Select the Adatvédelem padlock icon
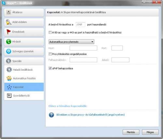This screenshot has width=163, height=139. pyautogui.click(x=8, y=22)
